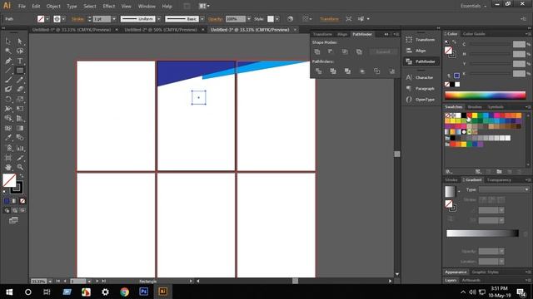
Task: Open the fill color dropdown in control bar
Action: click(x=47, y=19)
